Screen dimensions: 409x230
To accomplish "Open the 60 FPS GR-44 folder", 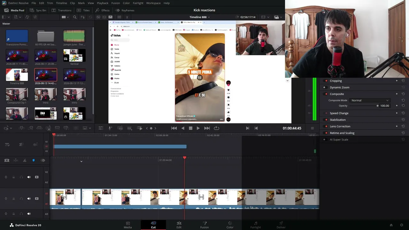I will click(x=45, y=36).
